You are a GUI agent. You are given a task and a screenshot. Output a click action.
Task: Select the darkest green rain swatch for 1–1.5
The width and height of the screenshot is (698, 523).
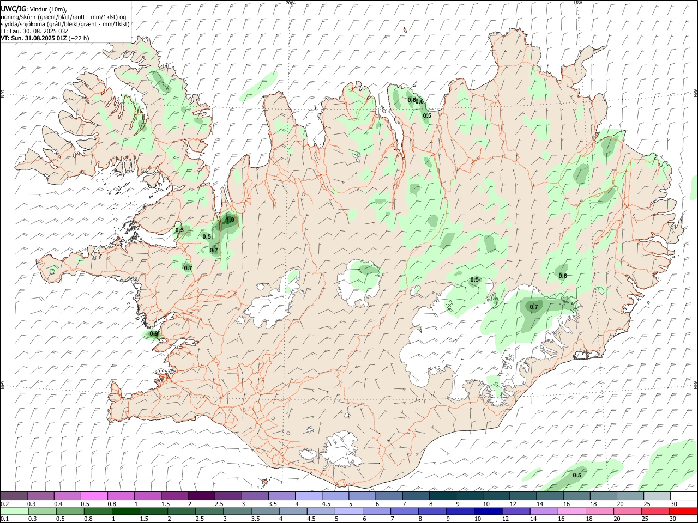(126, 512)
